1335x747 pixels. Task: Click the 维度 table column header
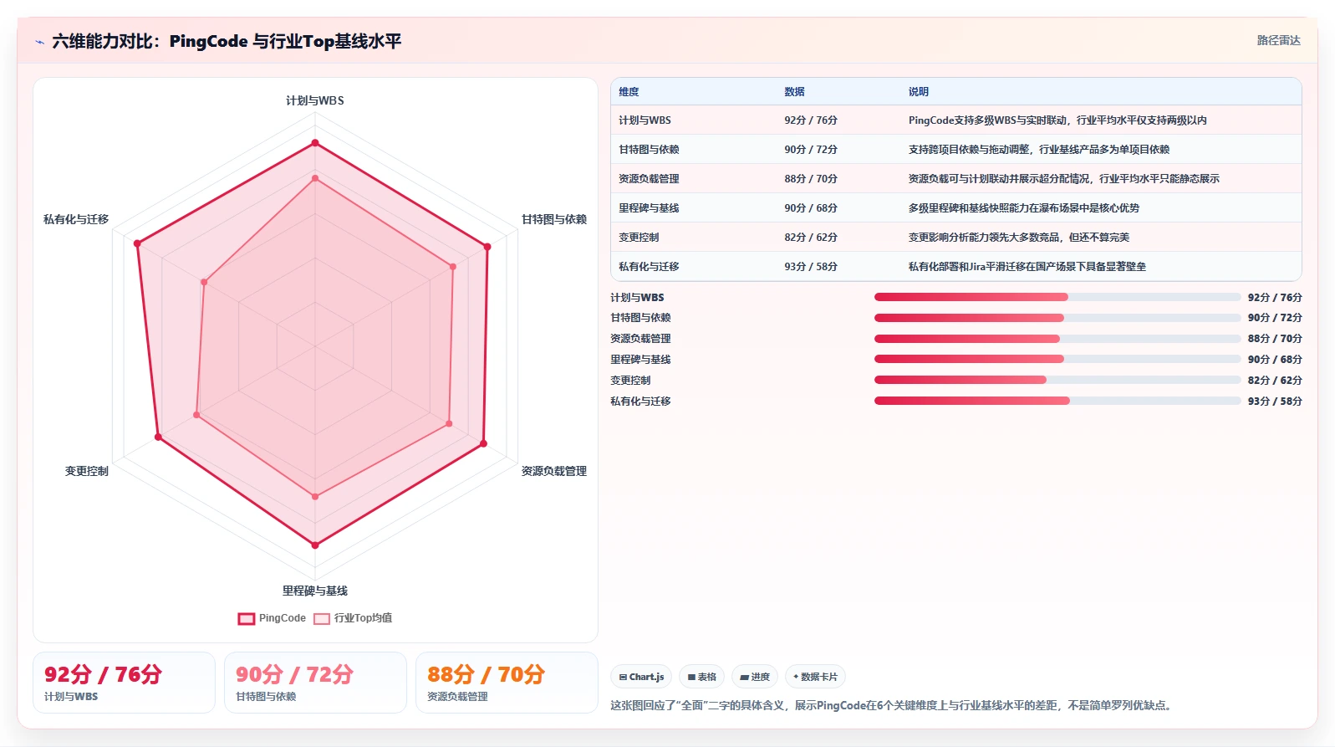pyautogui.click(x=629, y=92)
